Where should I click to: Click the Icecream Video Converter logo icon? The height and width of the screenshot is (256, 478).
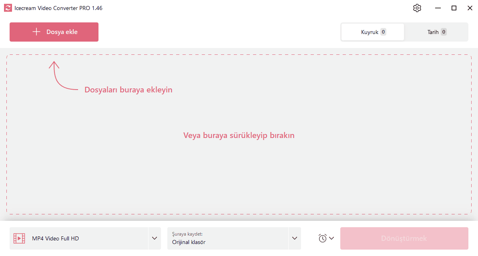8,8
